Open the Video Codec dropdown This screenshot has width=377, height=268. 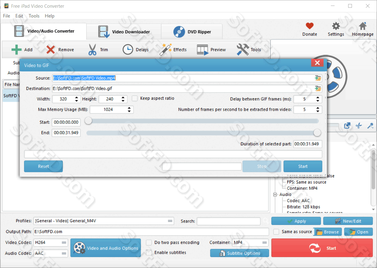(x=50, y=243)
